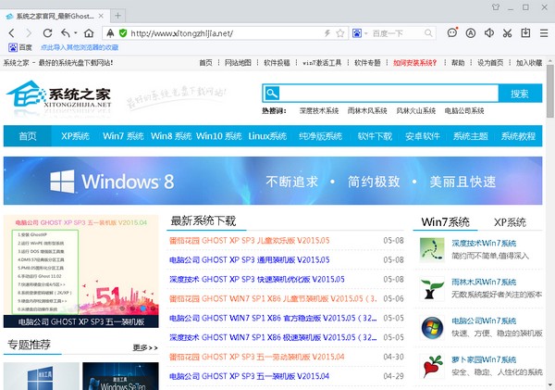The height and width of the screenshot is (390, 555).
Task: Click the skin shirt icon in title bar
Action: click(x=496, y=6)
